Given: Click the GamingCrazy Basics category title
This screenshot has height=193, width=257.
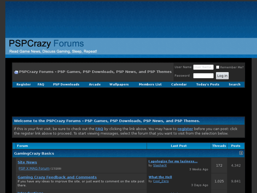Looking at the screenshot, I should coord(34,153).
